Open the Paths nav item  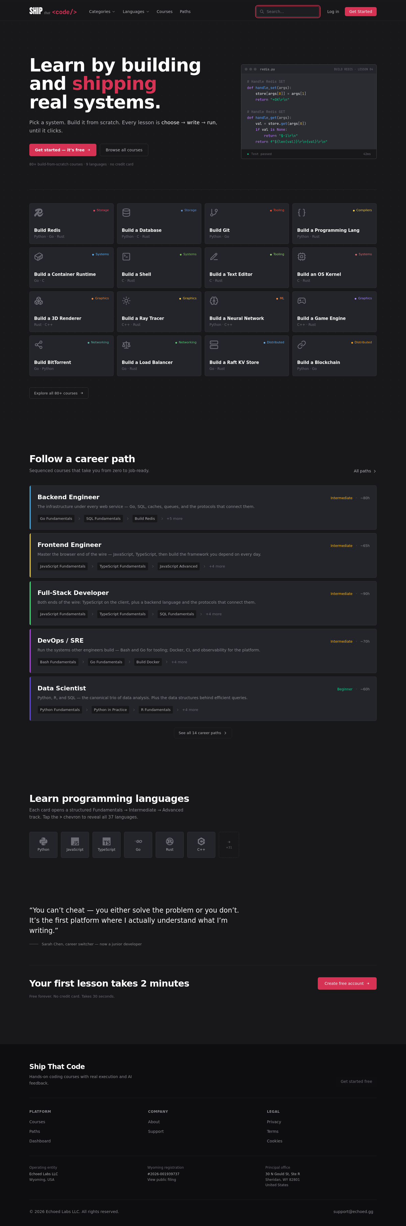(x=185, y=11)
